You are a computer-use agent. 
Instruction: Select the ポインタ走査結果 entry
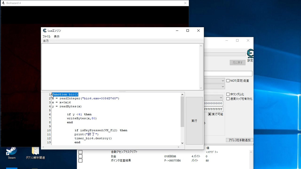click(x=121, y=161)
